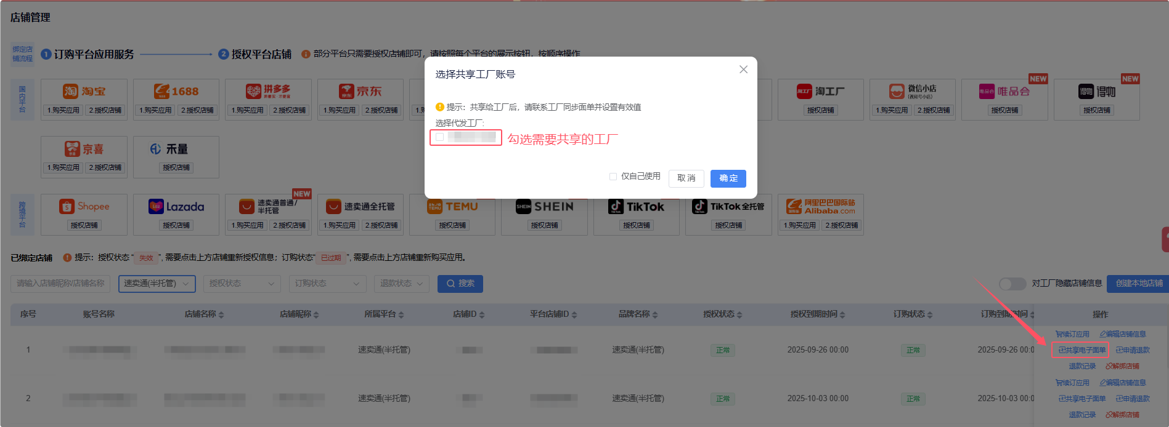Click 授权店铺 under SHEIN

click(545, 225)
